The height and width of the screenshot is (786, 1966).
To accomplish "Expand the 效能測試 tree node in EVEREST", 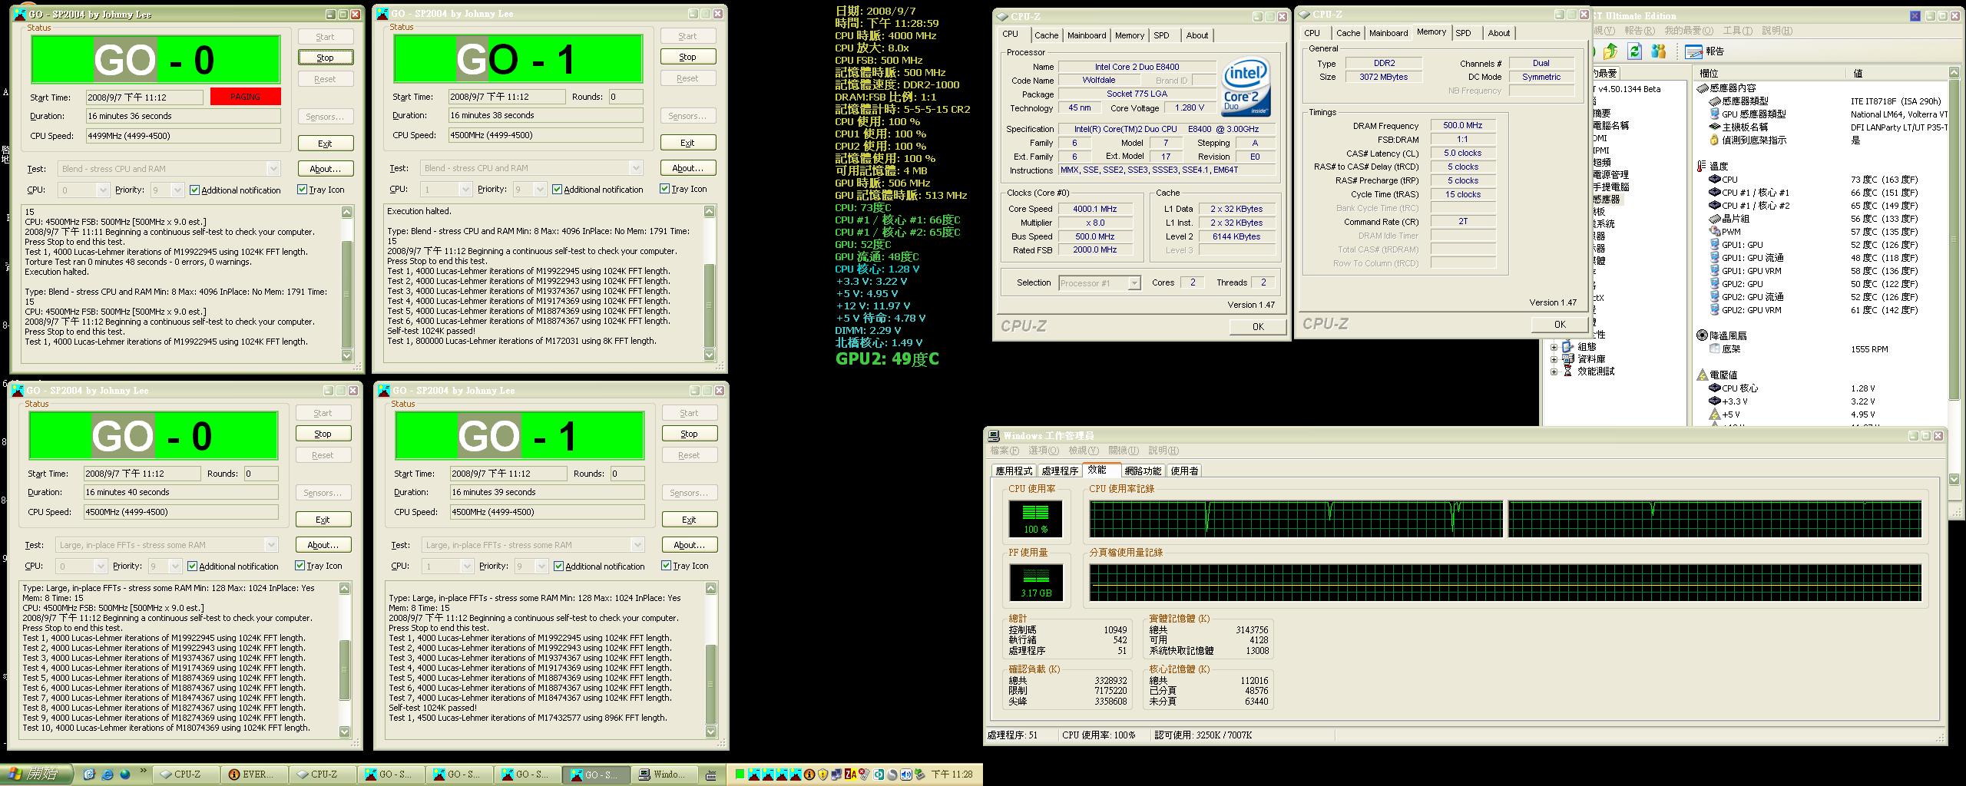I will [x=1554, y=372].
